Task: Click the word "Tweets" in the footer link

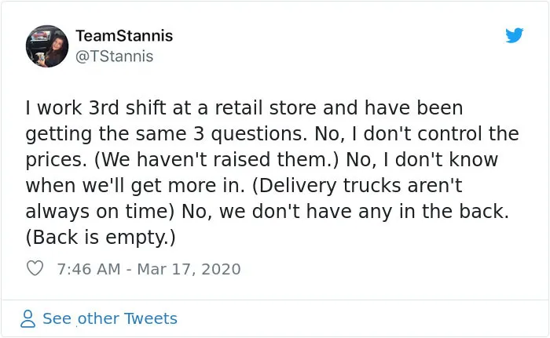Action: (x=151, y=318)
